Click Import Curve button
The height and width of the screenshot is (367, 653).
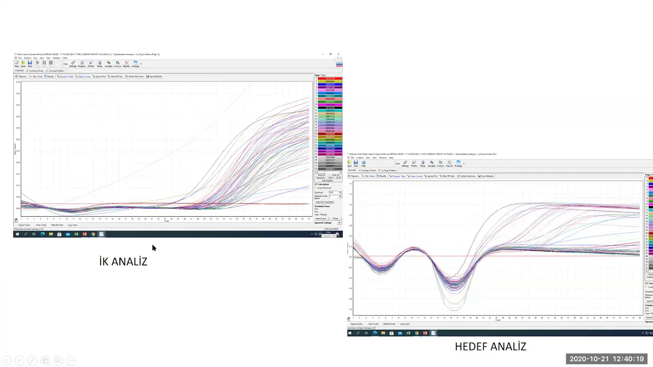pyautogui.click(x=321, y=218)
